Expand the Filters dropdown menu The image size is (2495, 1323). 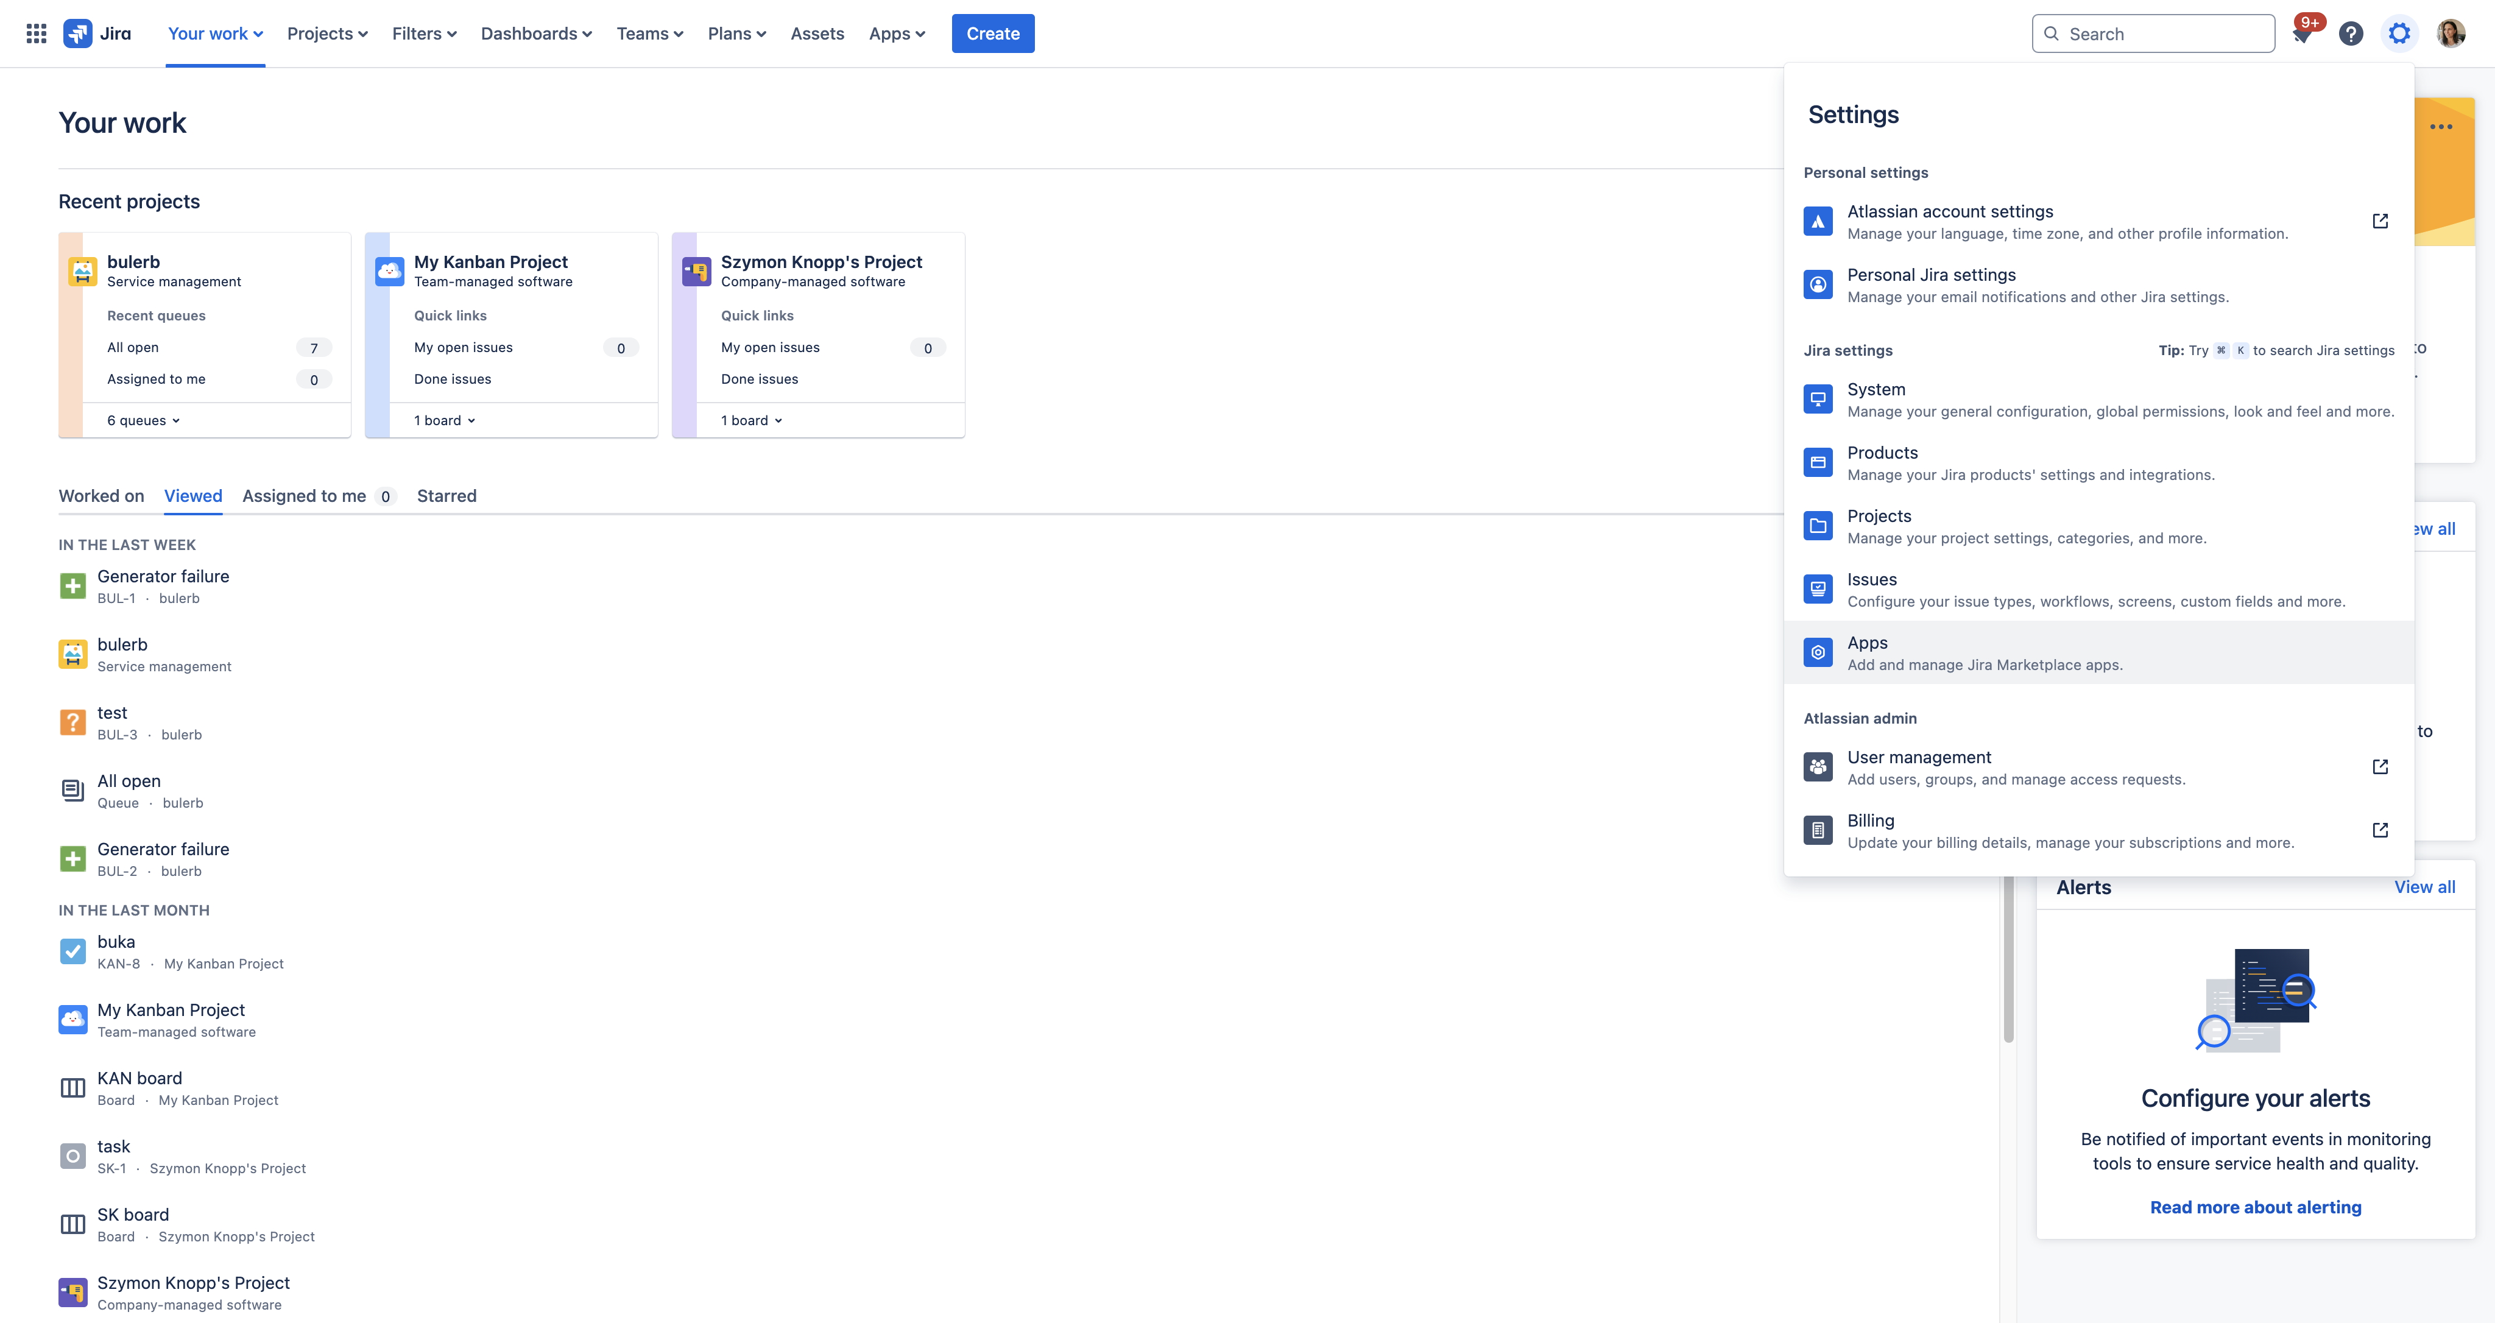pos(424,34)
